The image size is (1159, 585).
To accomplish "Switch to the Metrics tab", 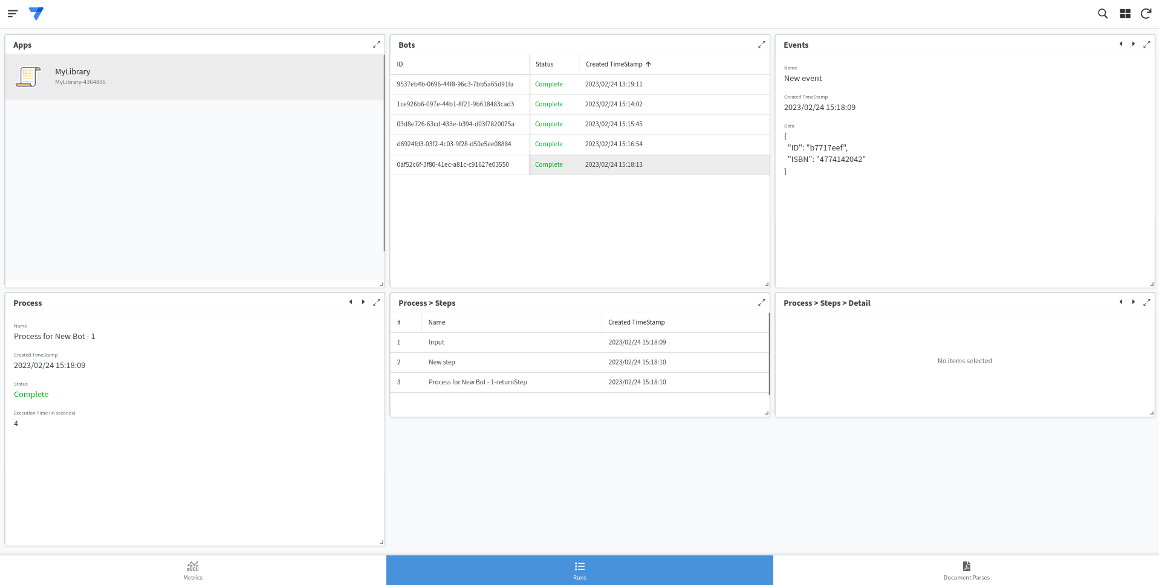I will [192, 570].
